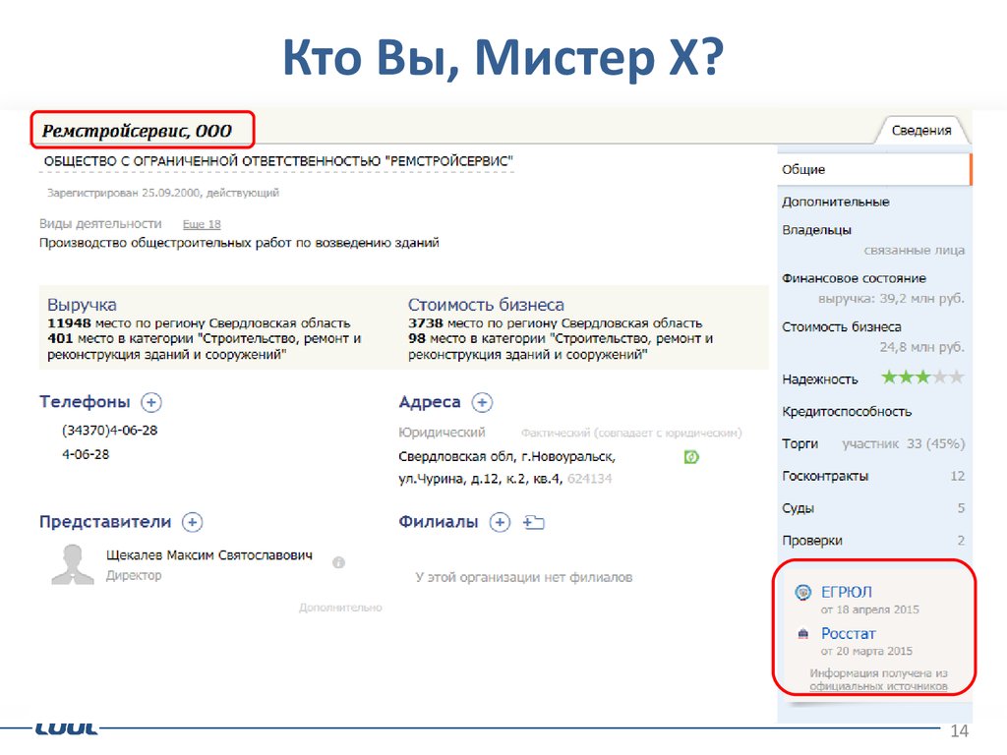The height and width of the screenshot is (755, 1007).
Task: Select Общие in the side menu
Action: (x=803, y=169)
